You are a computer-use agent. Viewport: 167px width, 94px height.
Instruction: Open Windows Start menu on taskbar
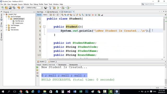3,92
